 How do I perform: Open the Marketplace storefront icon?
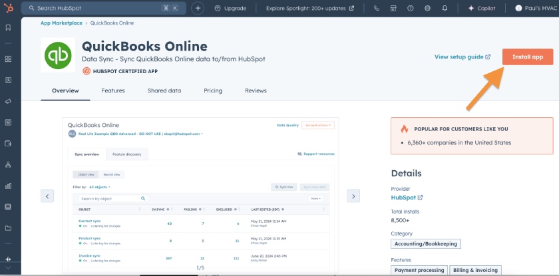tap(393, 8)
